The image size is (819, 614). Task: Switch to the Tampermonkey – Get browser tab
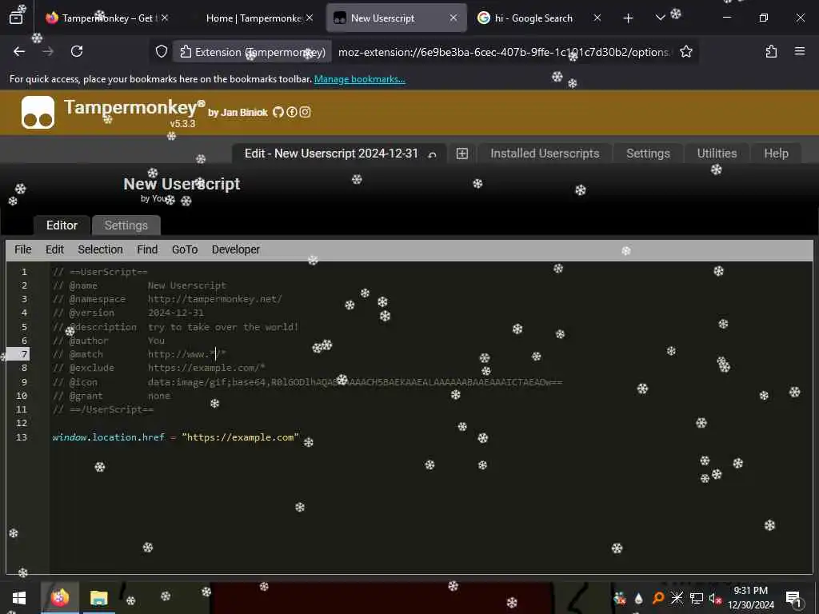point(107,18)
